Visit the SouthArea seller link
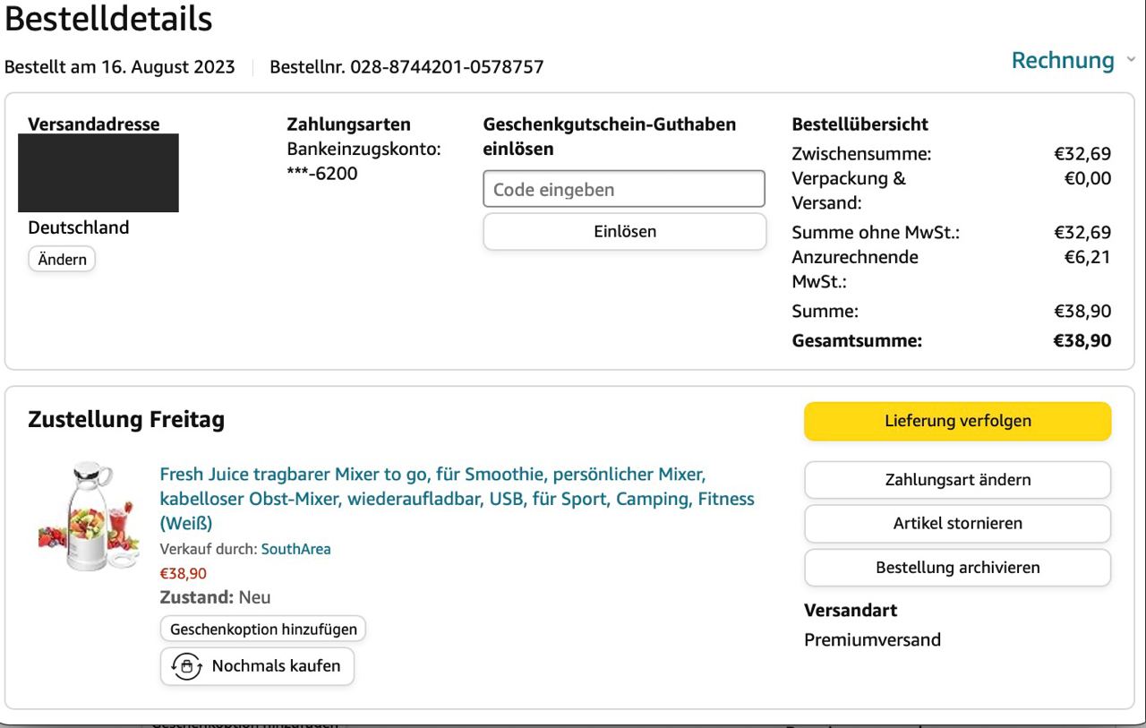The image size is (1146, 728). [x=295, y=549]
